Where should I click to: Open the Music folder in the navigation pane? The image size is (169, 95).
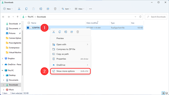tap(10, 90)
